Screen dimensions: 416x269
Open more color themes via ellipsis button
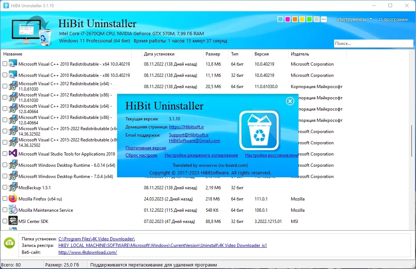[324, 19]
